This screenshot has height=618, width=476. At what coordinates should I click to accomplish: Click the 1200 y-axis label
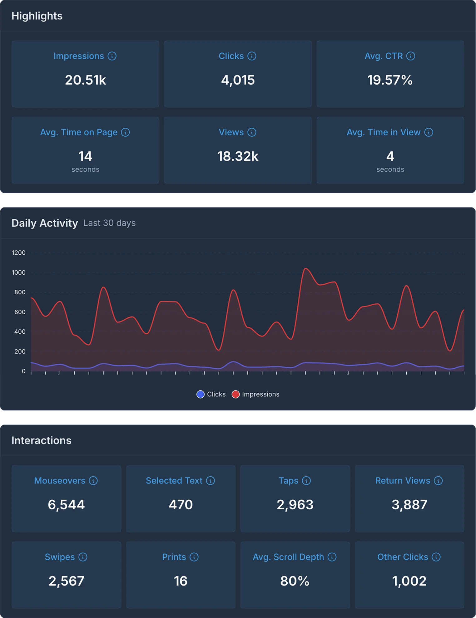(x=19, y=253)
